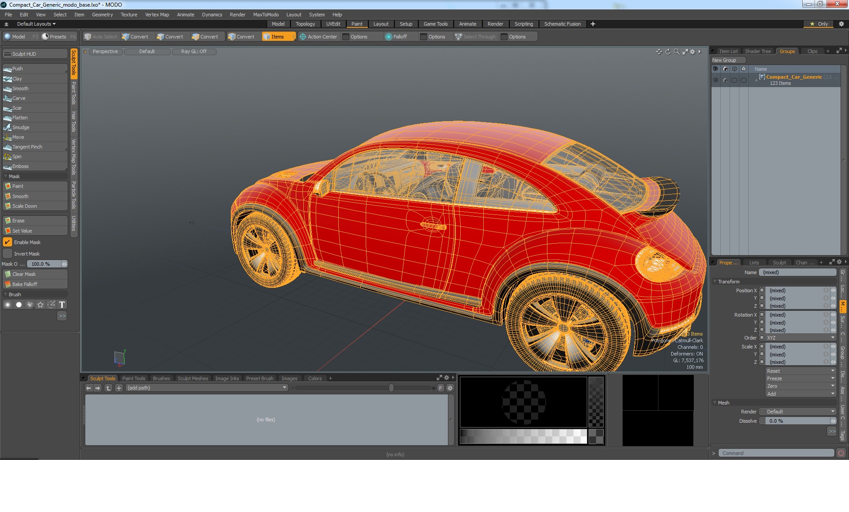Open the Reset transform dropdown

point(800,371)
